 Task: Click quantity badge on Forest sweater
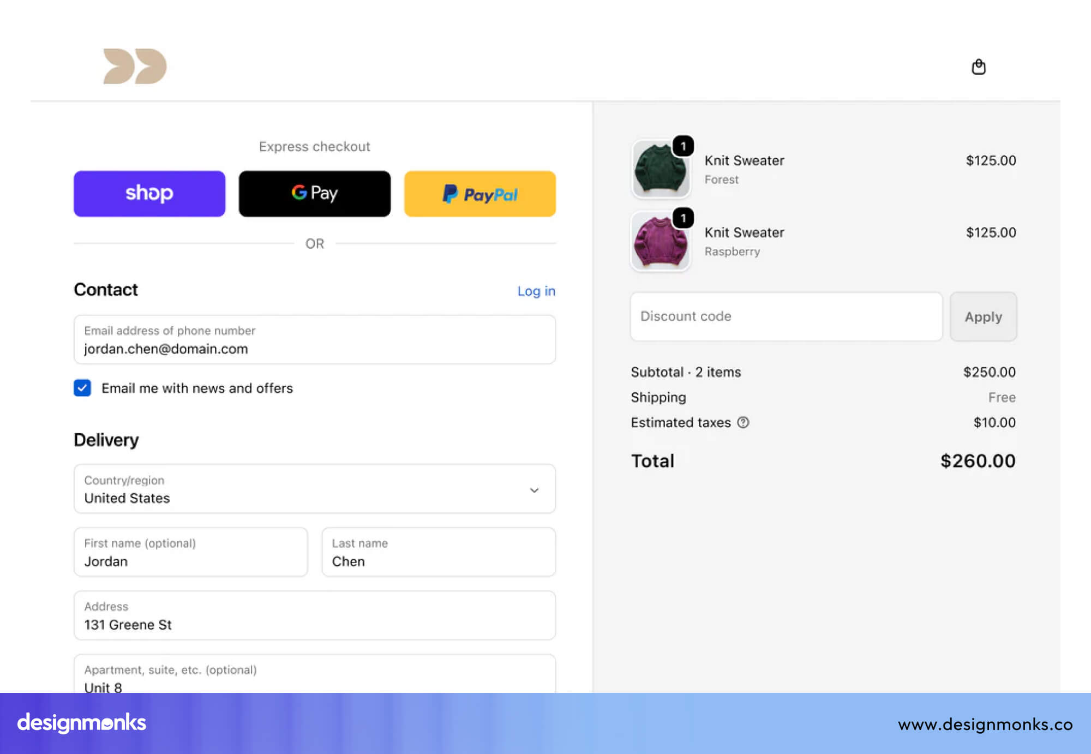coord(683,146)
